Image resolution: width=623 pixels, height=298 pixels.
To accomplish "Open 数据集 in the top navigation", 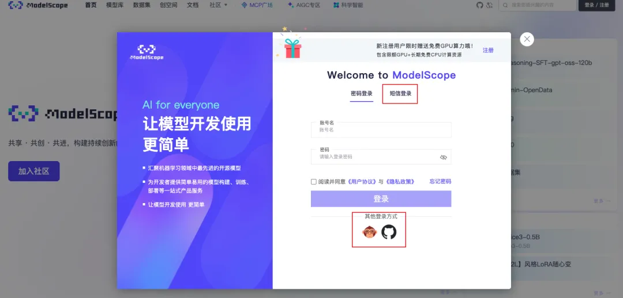I will pos(141,5).
